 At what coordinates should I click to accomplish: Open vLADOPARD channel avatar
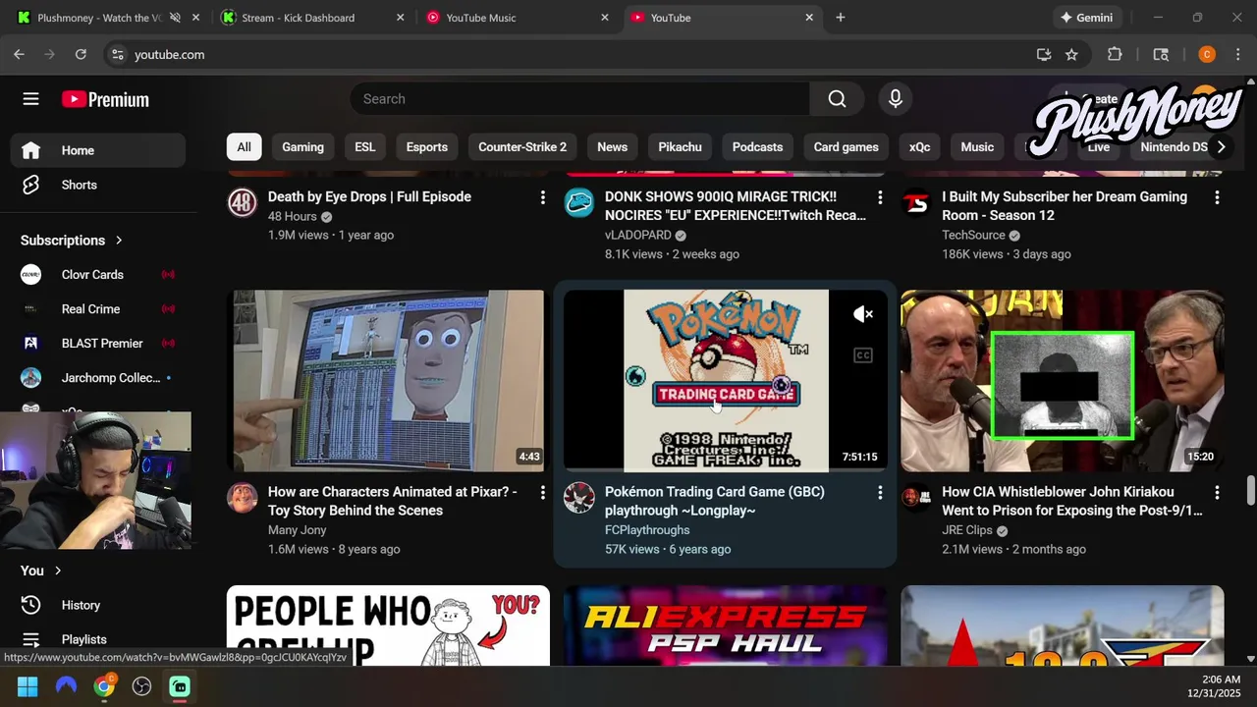click(578, 202)
